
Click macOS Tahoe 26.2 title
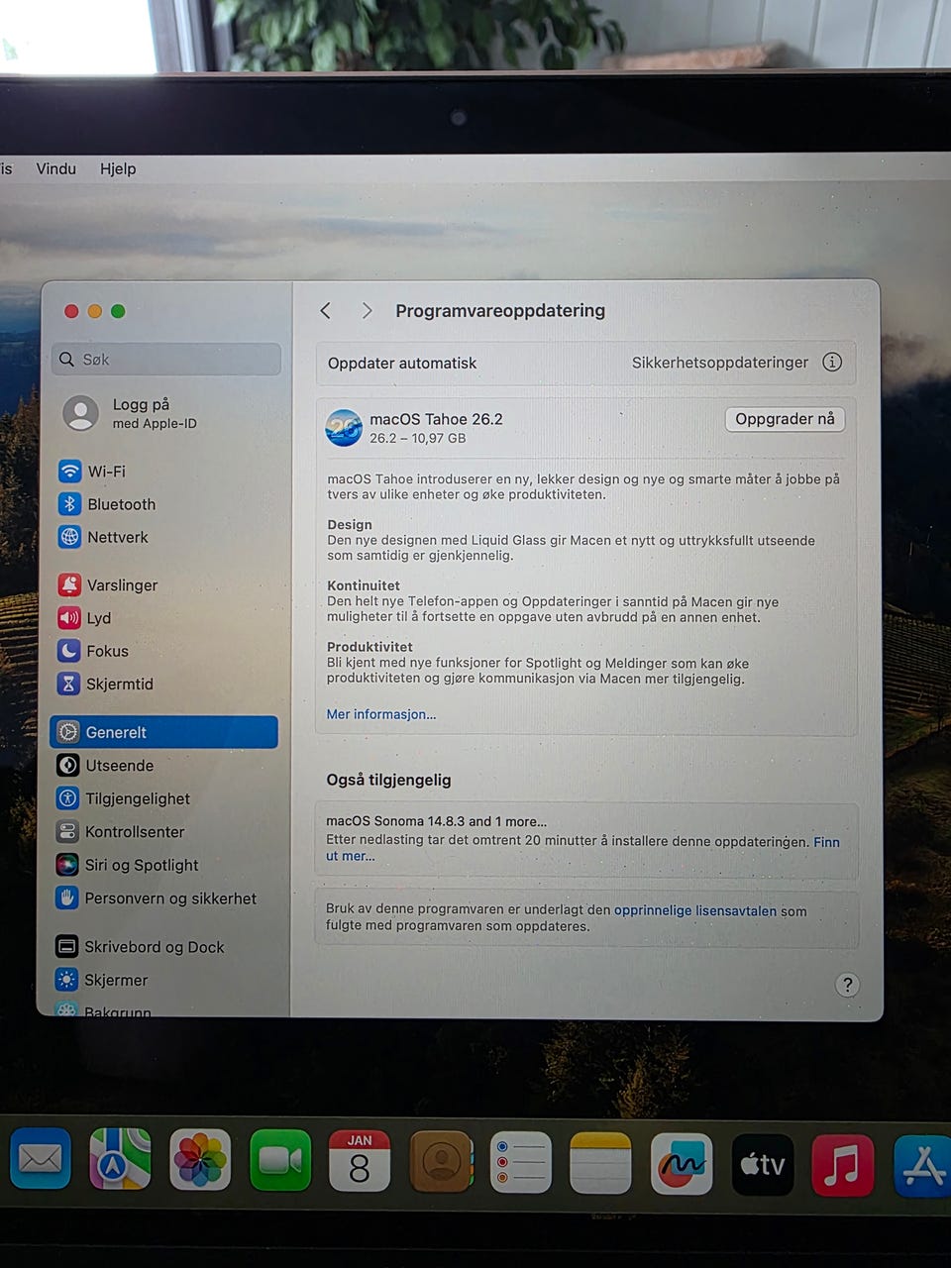(x=436, y=419)
